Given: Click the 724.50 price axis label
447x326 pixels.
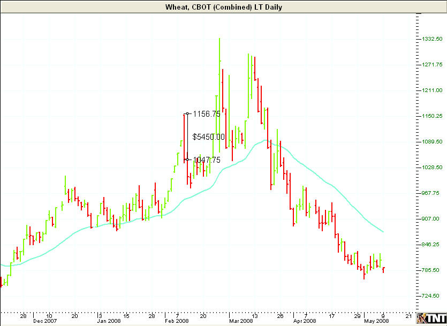Looking at the screenshot, I should (x=431, y=295).
